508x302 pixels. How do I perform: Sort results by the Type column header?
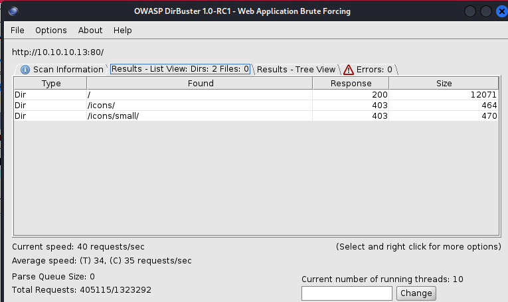(50, 83)
